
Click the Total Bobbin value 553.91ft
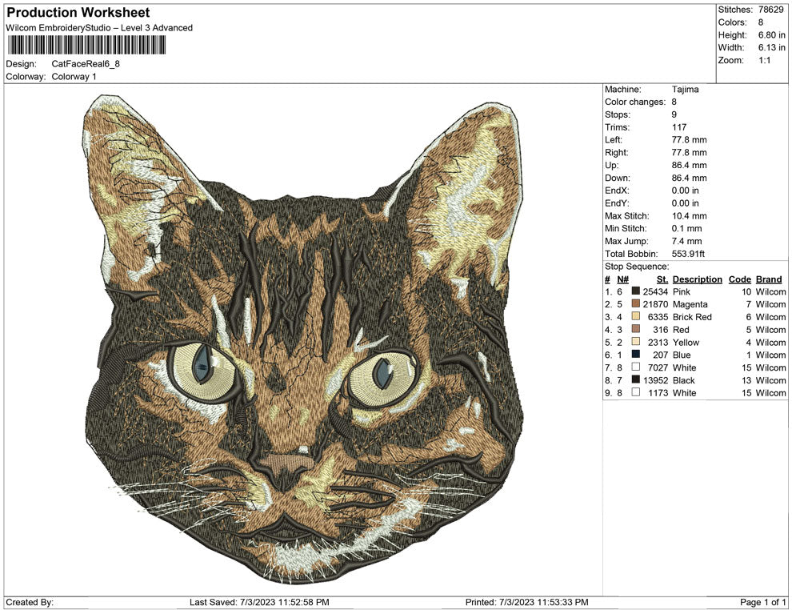click(x=689, y=253)
